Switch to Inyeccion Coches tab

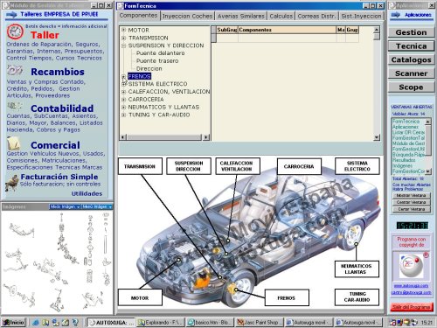coord(187,17)
